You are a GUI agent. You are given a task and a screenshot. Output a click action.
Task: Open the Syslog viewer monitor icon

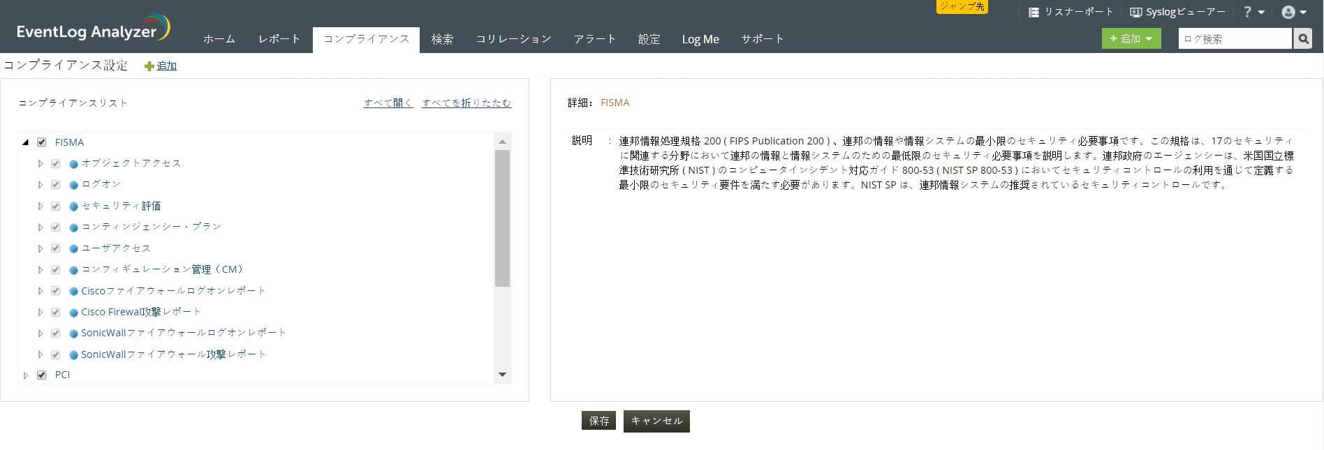[x=1136, y=13]
